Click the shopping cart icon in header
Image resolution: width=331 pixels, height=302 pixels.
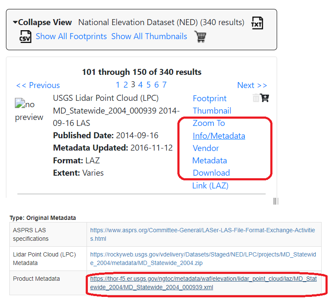(x=200, y=37)
